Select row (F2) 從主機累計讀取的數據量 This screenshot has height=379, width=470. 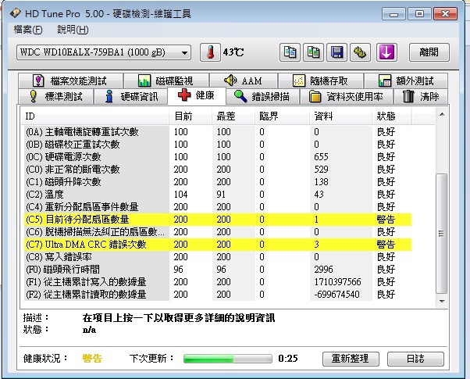(218, 295)
